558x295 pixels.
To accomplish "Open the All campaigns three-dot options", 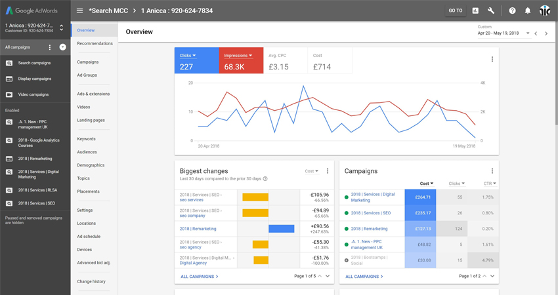I will [50, 47].
